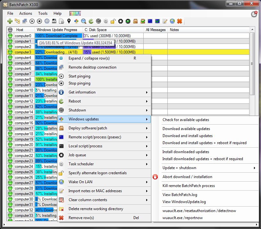The width and height of the screenshot is (261, 229).
Task: Expand the Deploy software/patch submenu
Action: pos(104,128)
